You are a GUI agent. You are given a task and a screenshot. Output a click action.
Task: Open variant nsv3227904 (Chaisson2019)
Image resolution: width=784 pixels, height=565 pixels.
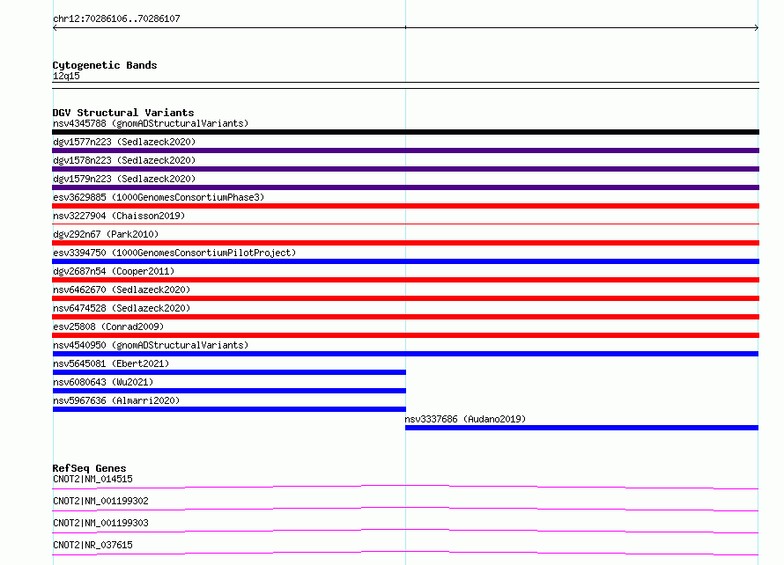119,216
